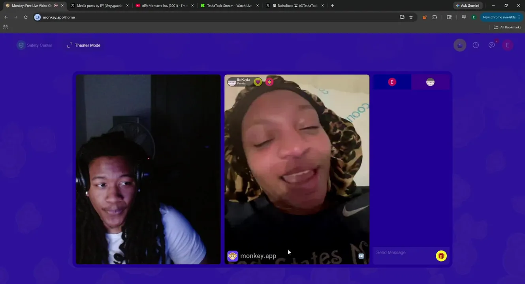View site information icon in address bar
The image size is (525, 284).
coord(38,17)
